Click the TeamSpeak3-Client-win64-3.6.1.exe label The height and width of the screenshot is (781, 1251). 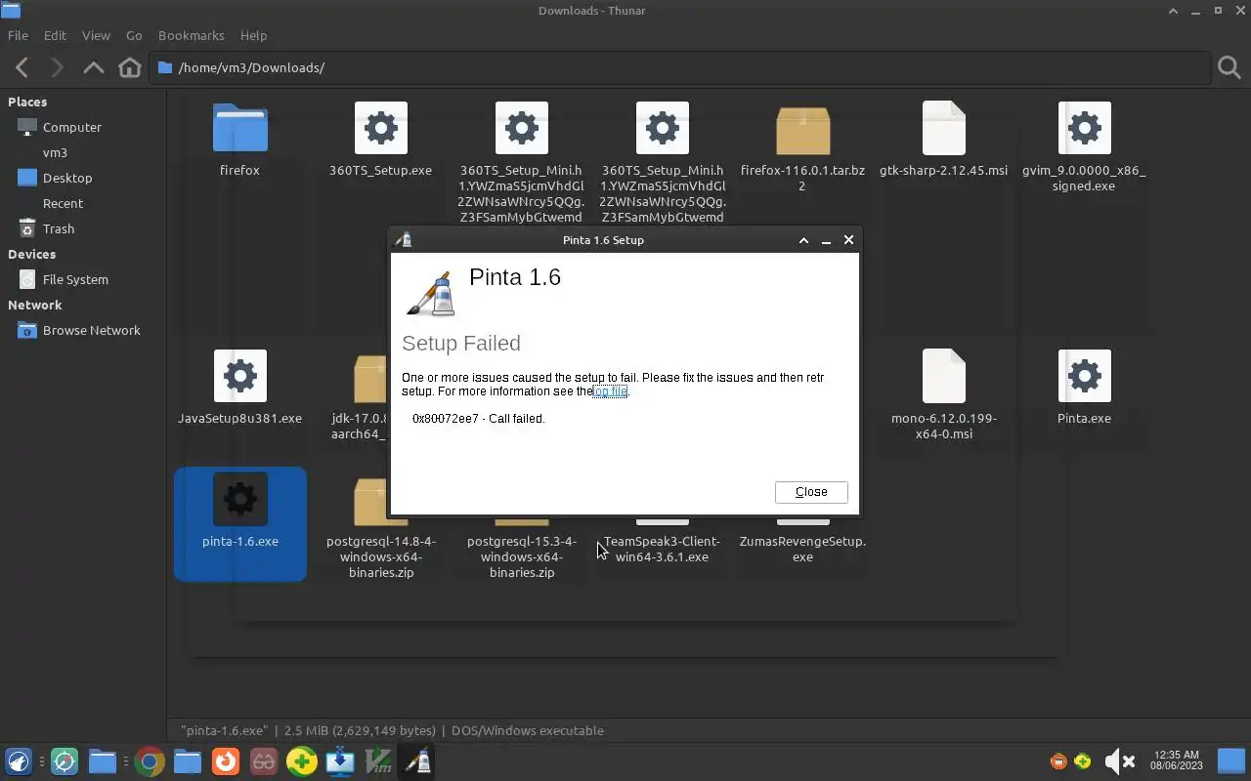click(662, 549)
